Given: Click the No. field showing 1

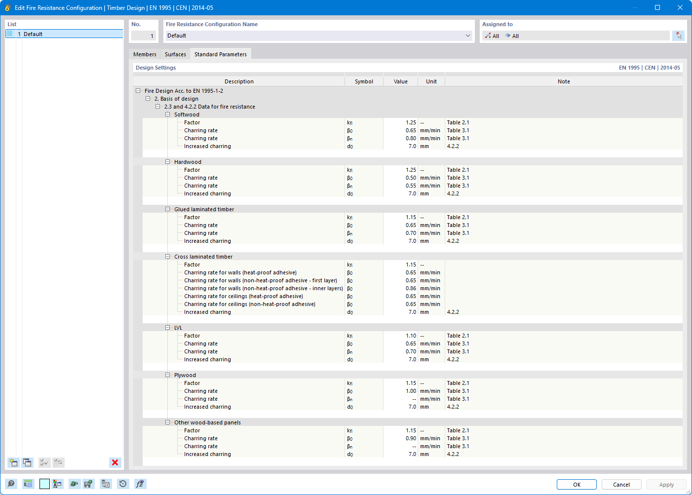Looking at the screenshot, I should coord(144,36).
